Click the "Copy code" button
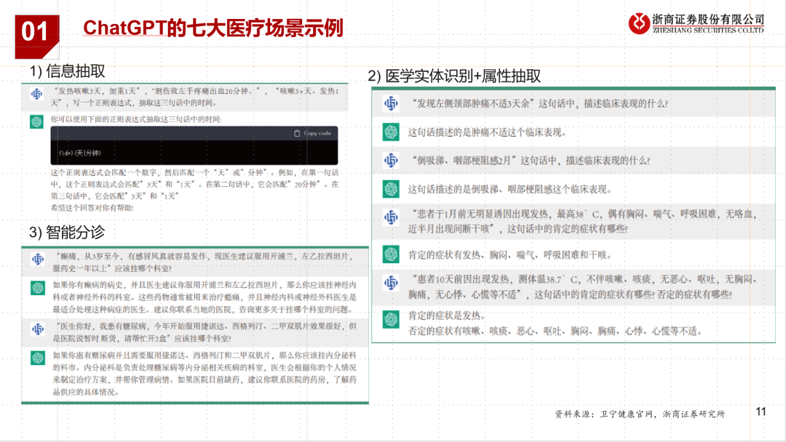 pos(312,133)
